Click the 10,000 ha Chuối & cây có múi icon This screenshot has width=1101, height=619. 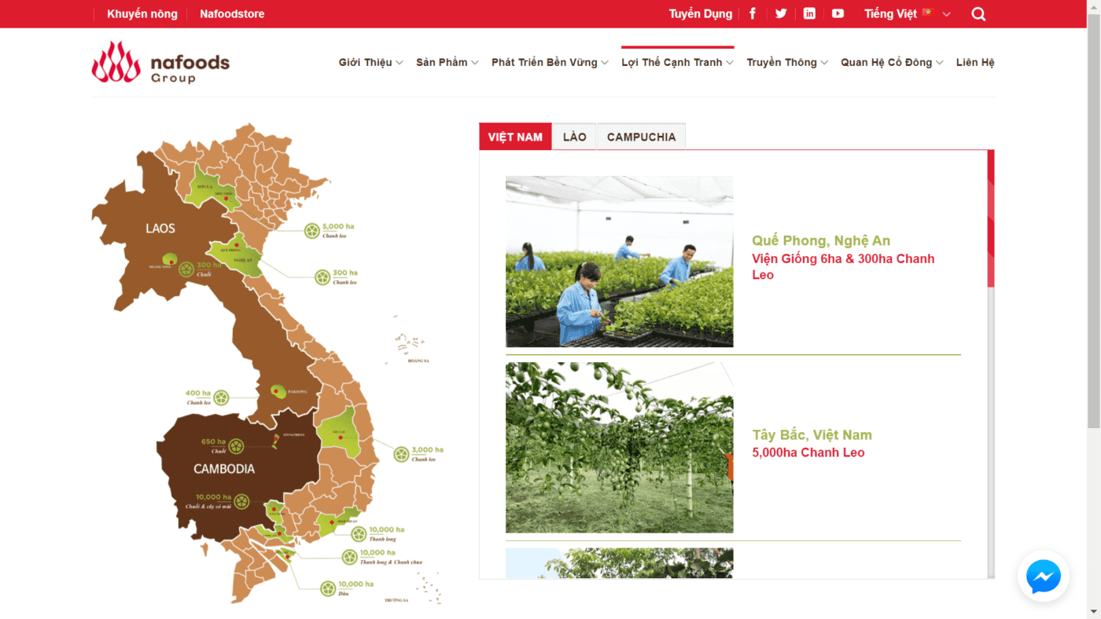tap(242, 501)
